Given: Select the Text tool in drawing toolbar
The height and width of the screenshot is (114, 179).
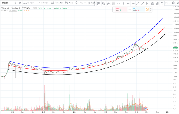Looking at the screenshot, I should click(162, 3).
